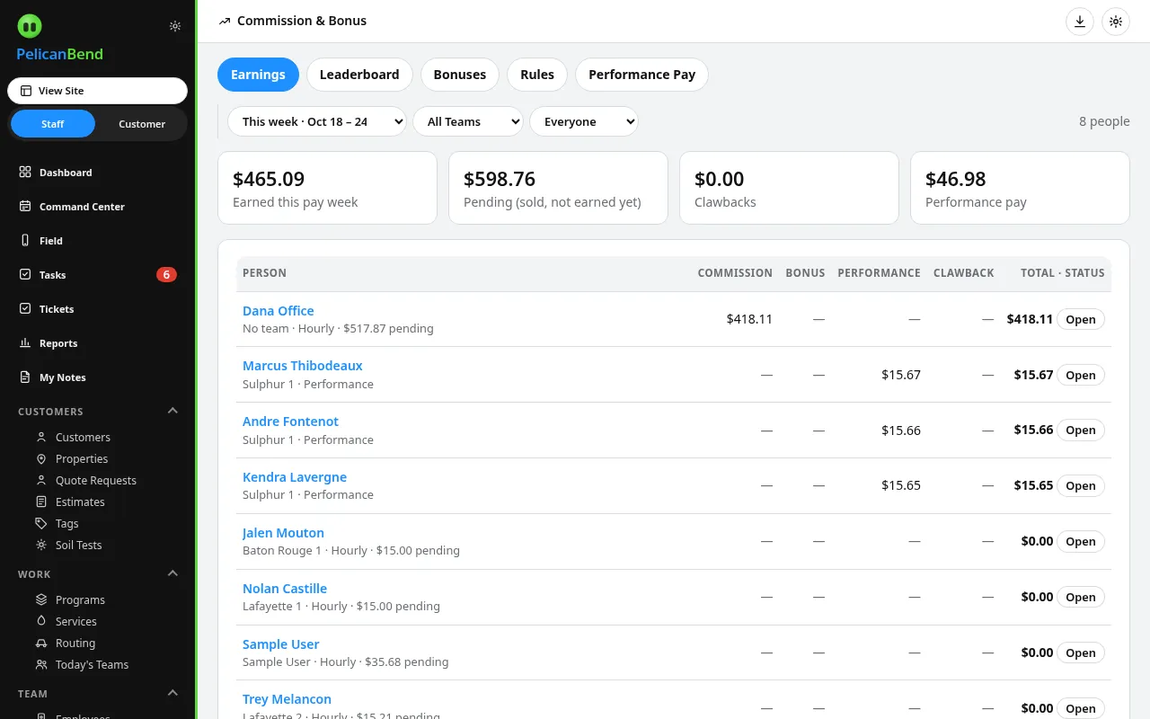1150x719 pixels.
Task: Collapse the Work sidebar section
Action: 173,574
